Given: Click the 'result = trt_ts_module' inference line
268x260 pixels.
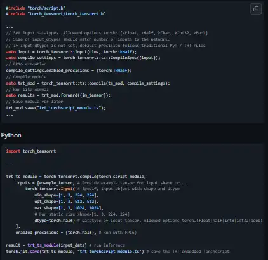Looking at the screenshot, I should point(65,245).
